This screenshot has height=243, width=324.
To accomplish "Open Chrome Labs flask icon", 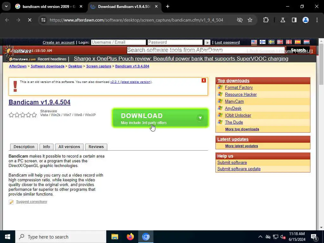I will coord(283,20).
